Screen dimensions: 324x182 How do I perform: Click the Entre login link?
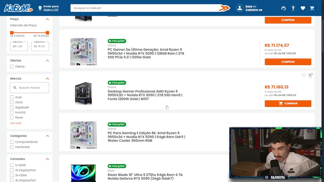249,6
